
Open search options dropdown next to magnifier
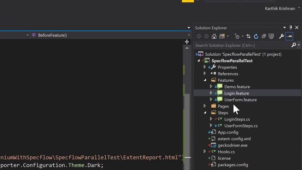[x=299, y=45]
